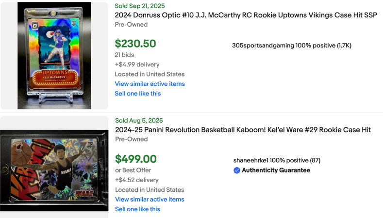Click Sell one like this under the McCarthy listing
Viewport: 383px width, 218px height.
point(137,93)
